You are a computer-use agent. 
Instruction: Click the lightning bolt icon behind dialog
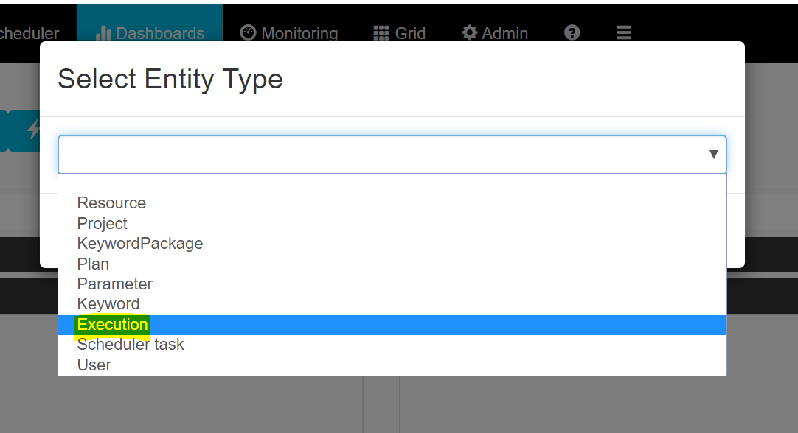tap(34, 130)
